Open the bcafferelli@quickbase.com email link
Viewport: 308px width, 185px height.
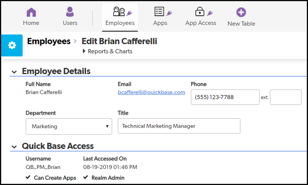coord(151,92)
